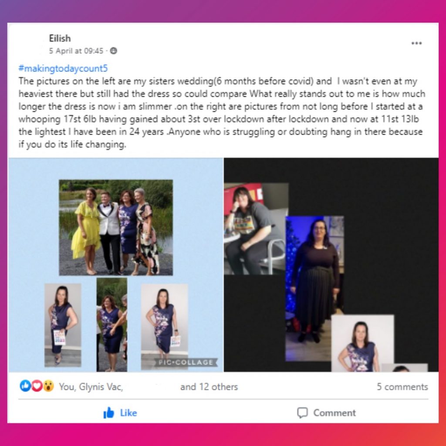Click the Like thumbs-up button icon
This screenshot has height=446, width=446.
108,412
